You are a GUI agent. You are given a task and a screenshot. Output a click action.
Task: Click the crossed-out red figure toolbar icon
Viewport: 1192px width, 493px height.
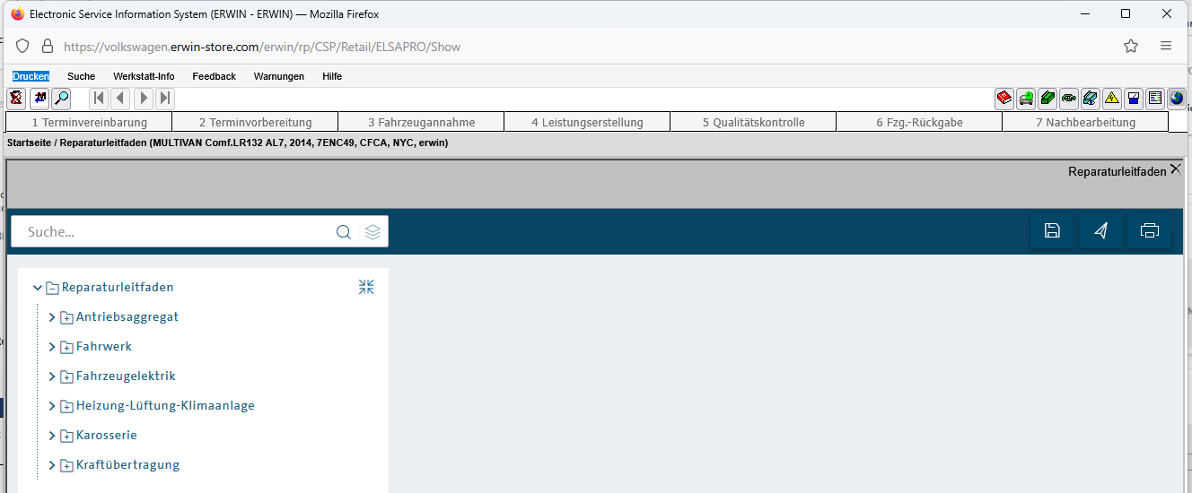click(16, 99)
